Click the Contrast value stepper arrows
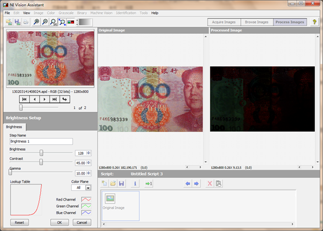The image size is (323, 231). coord(89,163)
